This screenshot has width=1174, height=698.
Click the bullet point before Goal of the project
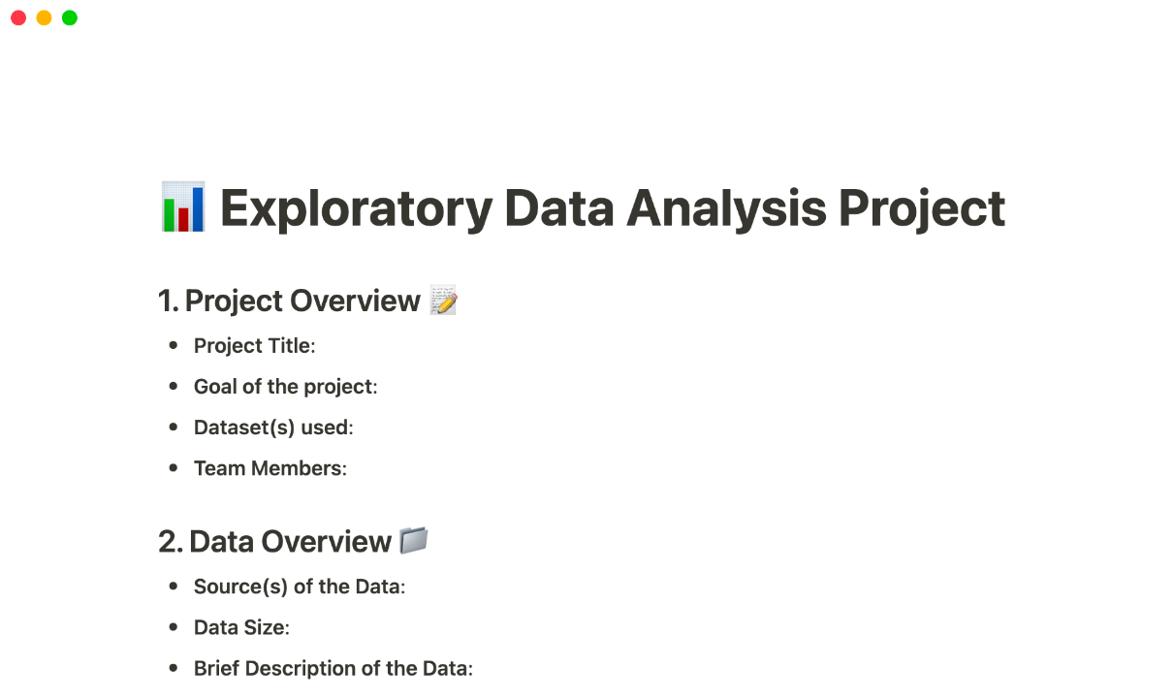coord(174,387)
